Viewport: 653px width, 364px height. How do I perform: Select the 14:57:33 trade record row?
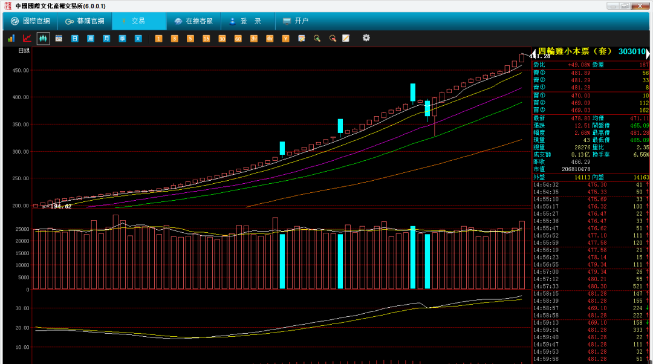point(591,286)
